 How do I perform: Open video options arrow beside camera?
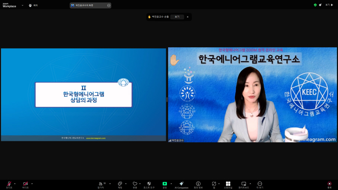click(x=32, y=184)
